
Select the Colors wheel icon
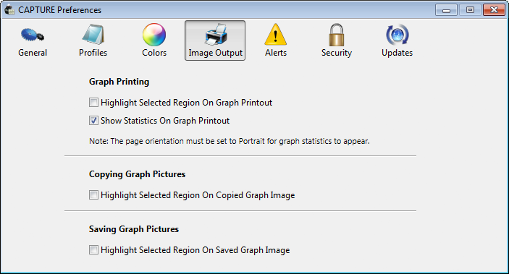154,35
